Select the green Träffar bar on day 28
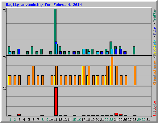Image resolution: width=158 pixels, height=123 pixels. point(134,50)
